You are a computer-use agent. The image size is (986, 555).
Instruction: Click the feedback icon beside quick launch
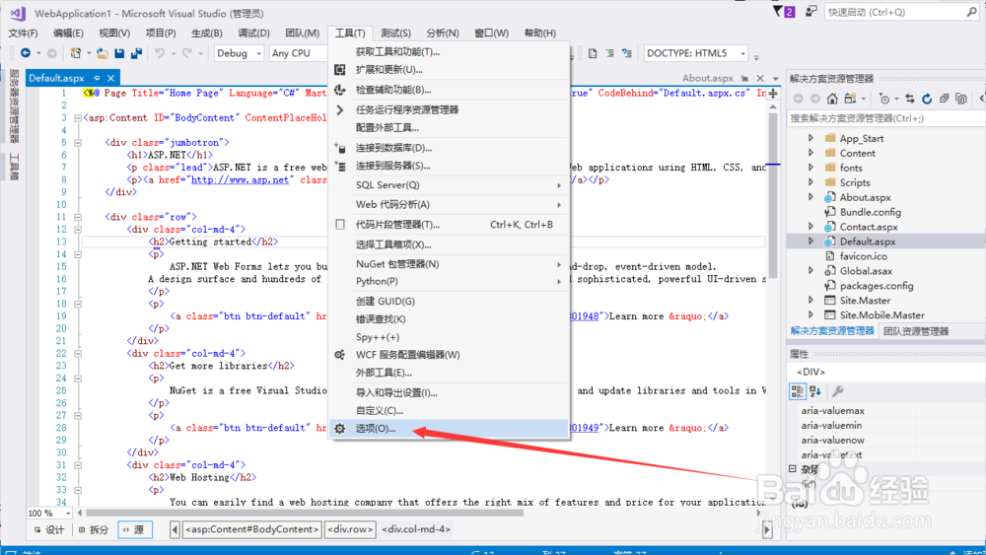tap(811, 11)
